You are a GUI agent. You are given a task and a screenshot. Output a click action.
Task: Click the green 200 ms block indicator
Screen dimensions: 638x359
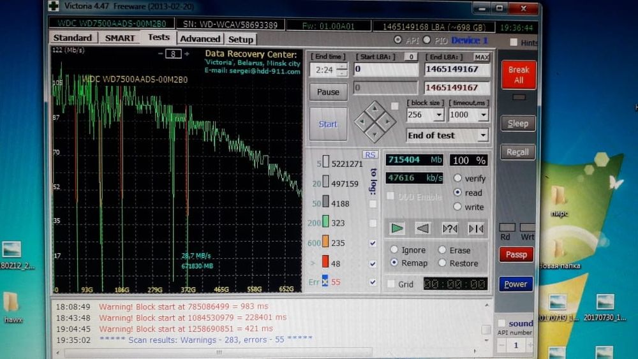[x=325, y=221]
